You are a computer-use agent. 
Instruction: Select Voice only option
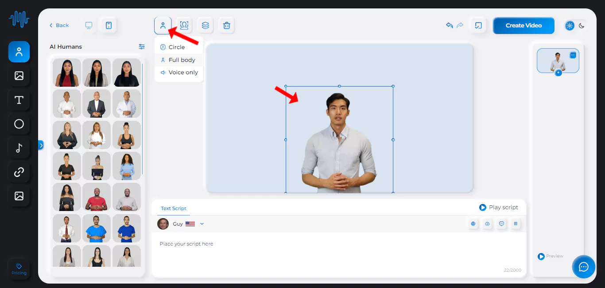tap(179, 73)
